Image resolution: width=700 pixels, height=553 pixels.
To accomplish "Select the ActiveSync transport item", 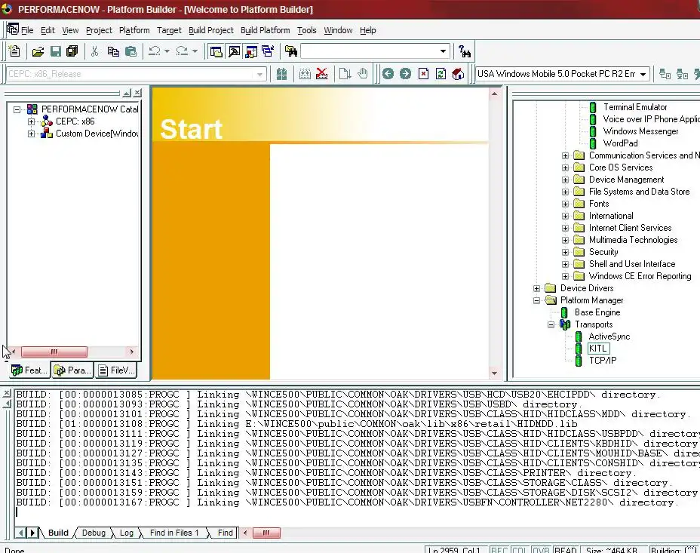I will tap(609, 336).
